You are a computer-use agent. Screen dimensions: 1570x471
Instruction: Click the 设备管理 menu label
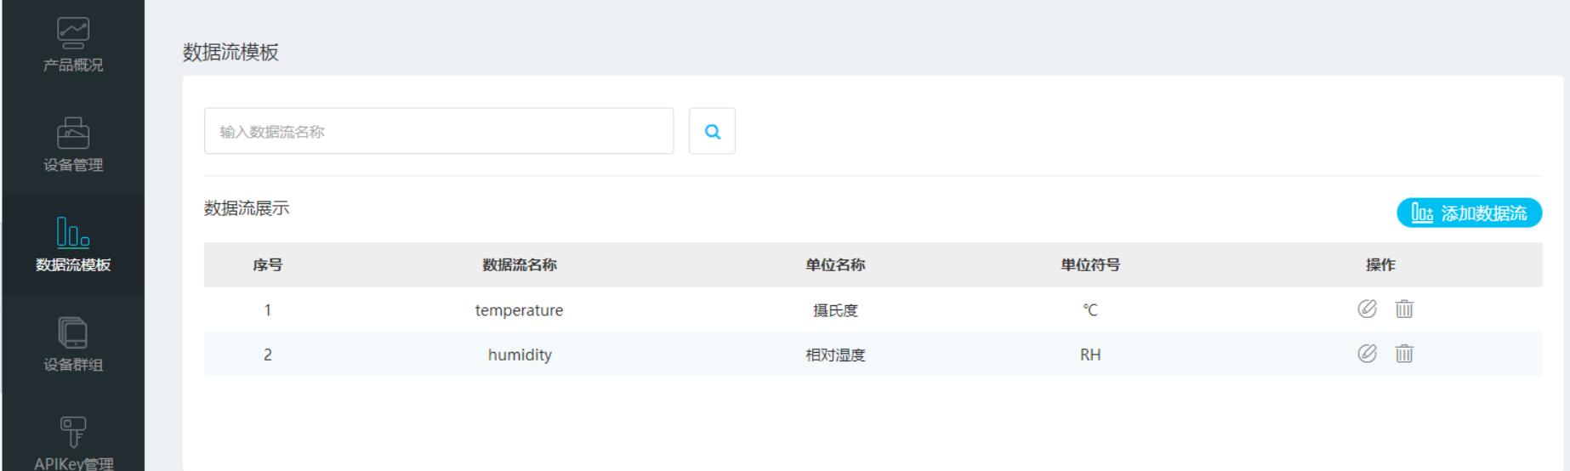(73, 165)
